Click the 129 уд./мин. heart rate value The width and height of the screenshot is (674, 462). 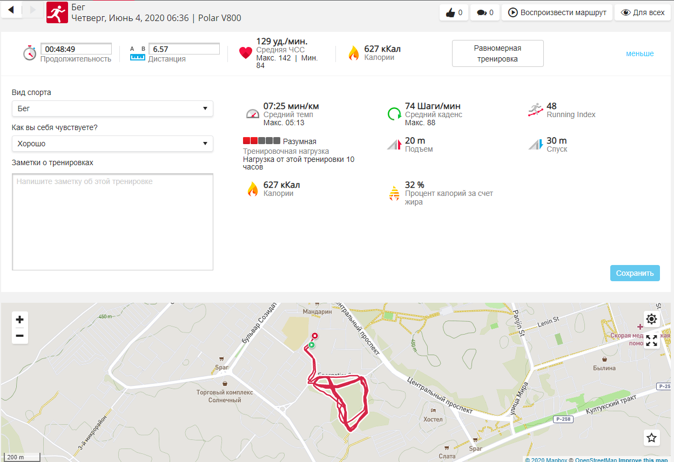(282, 41)
